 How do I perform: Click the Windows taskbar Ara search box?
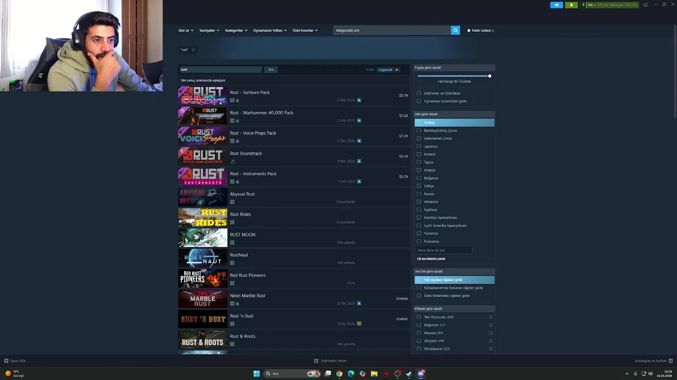pyautogui.click(x=292, y=374)
